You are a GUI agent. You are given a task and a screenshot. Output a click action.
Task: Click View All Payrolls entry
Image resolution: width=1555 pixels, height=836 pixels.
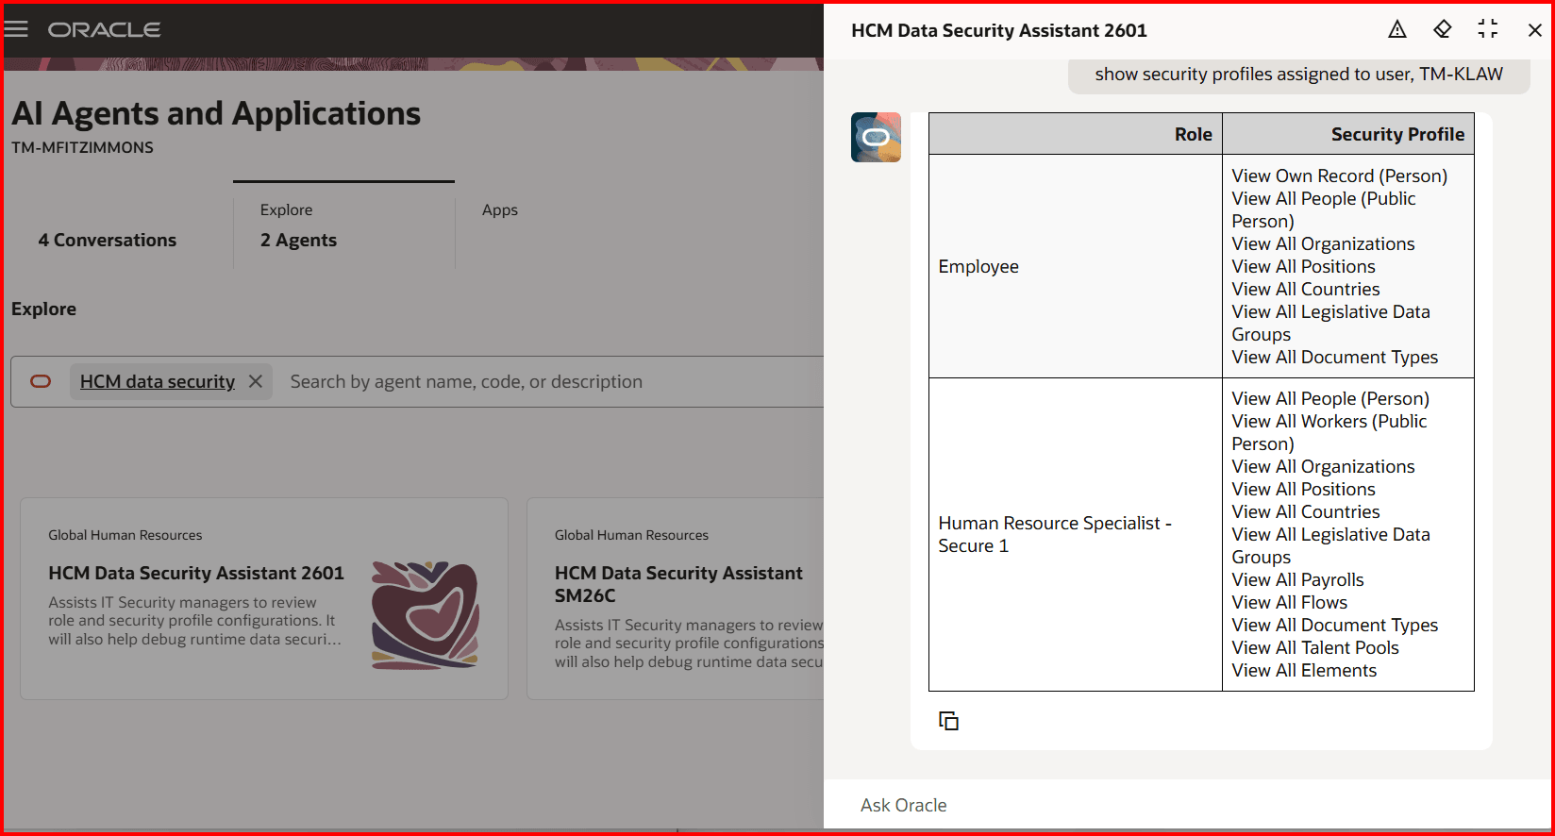point(1297,579)
